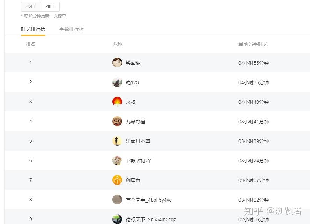Click nickname 剑尾鱼
Viewport: 310px width, 224px height.
click(x=133, y=180)
